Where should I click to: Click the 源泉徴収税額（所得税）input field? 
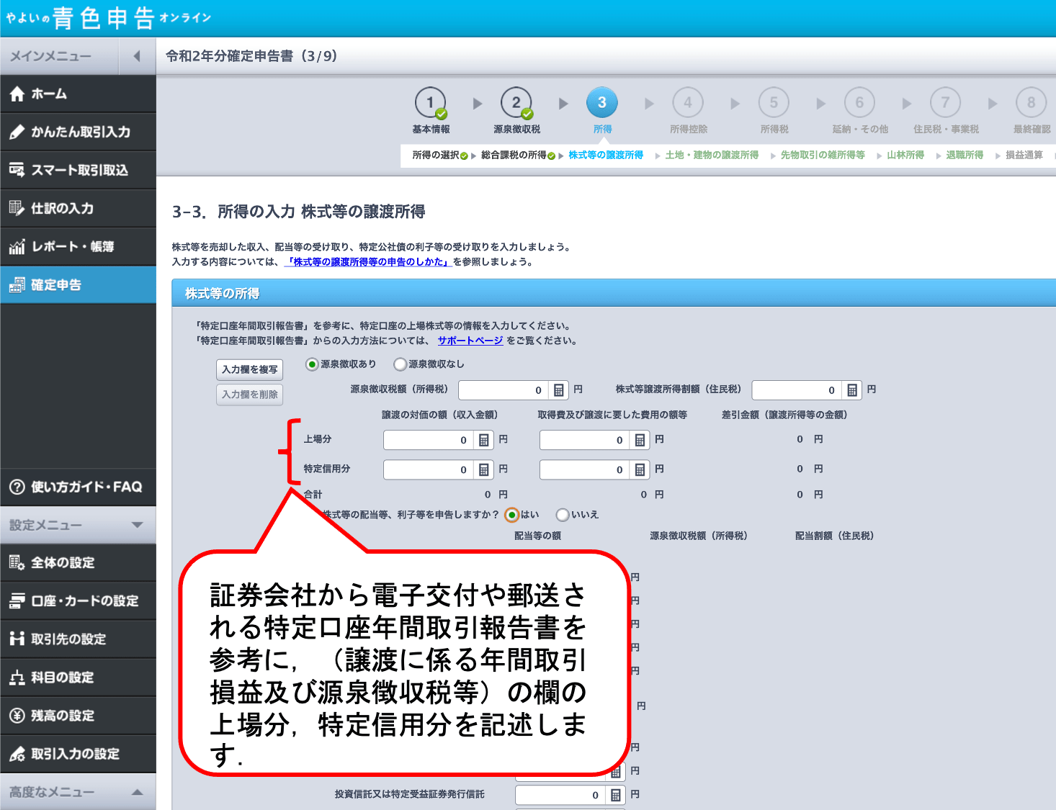point(504,390)
